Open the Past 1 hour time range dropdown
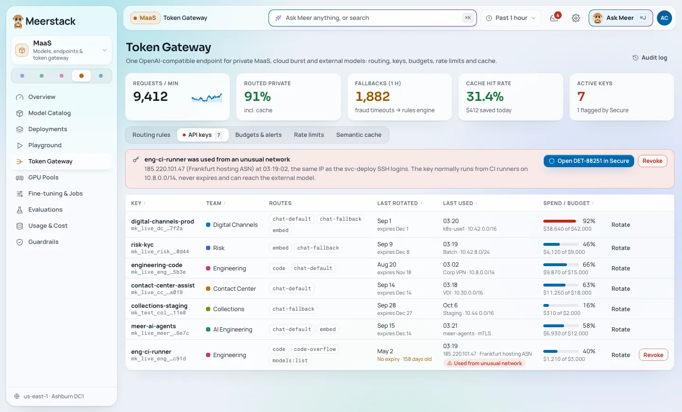Image resolution: width=682 pixels, height=412 pixels. [x=511, y=18]
